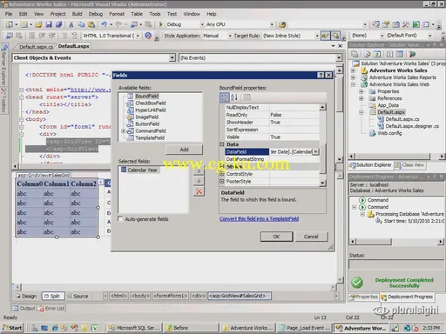Move selected field up arrow button
This screenshot has height=334, width=446.
[x=199, y=170]
